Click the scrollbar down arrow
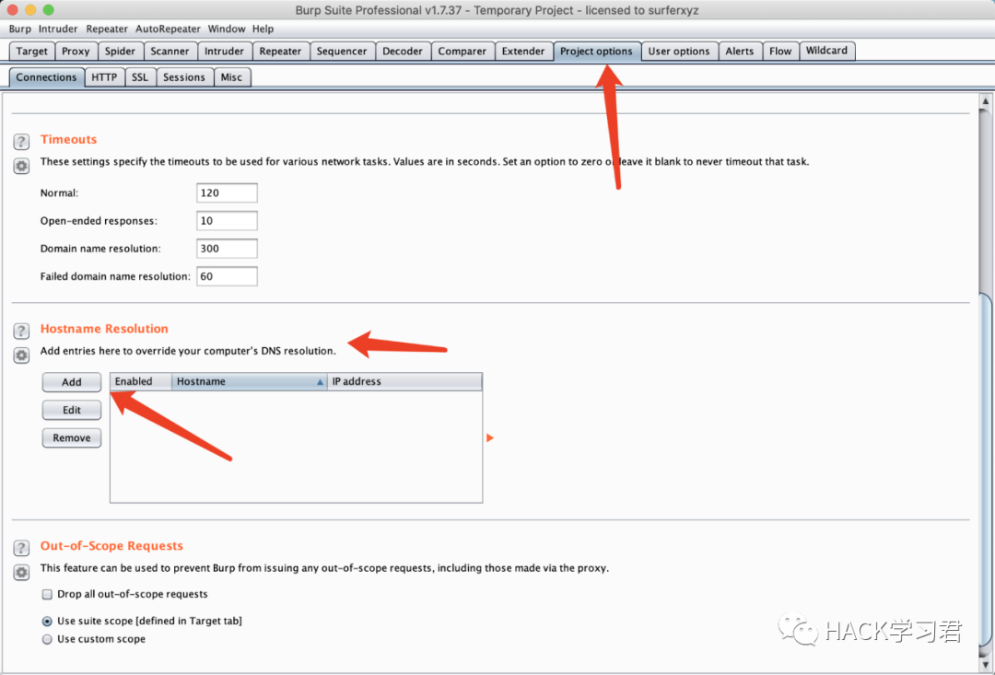Viewport: 995px width, 675px height. pos(986,664)
